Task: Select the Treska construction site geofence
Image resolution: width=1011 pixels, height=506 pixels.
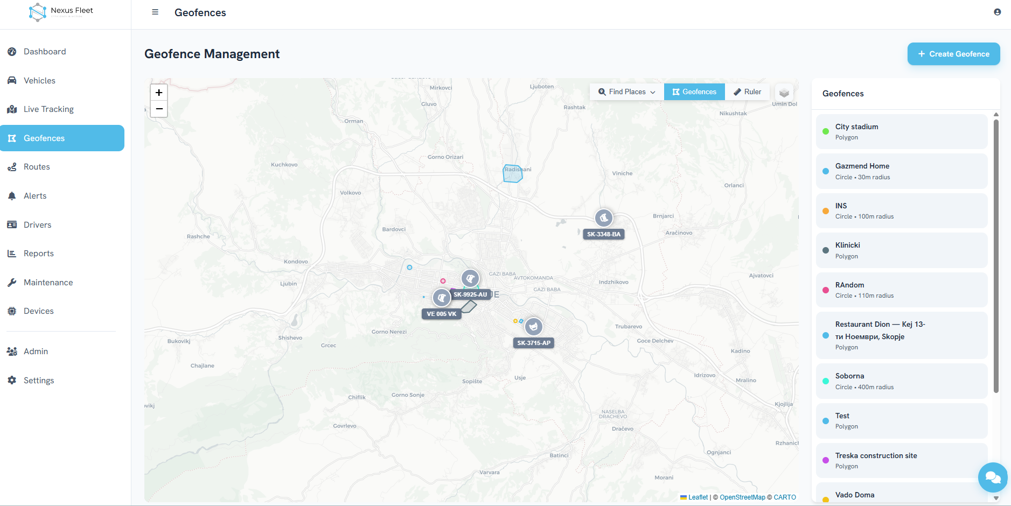Action: [x=902, y=460]
